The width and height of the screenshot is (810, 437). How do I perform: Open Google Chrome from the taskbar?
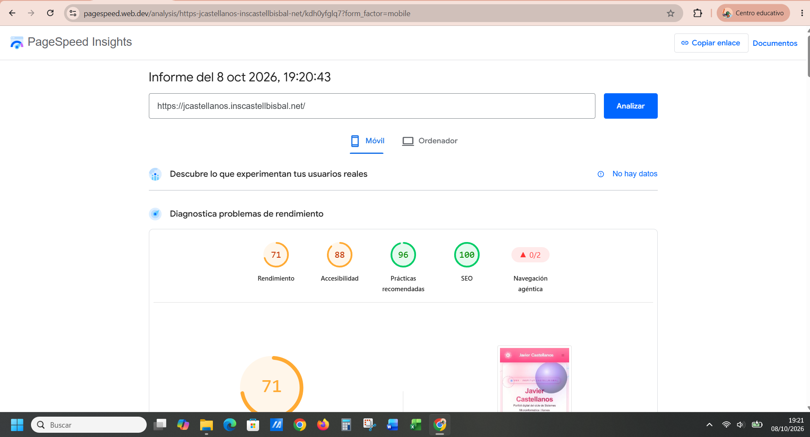(300, 425)
